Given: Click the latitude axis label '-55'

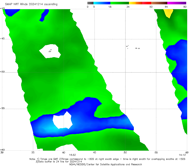Looking at the screenshot, I should pos(2,108).
